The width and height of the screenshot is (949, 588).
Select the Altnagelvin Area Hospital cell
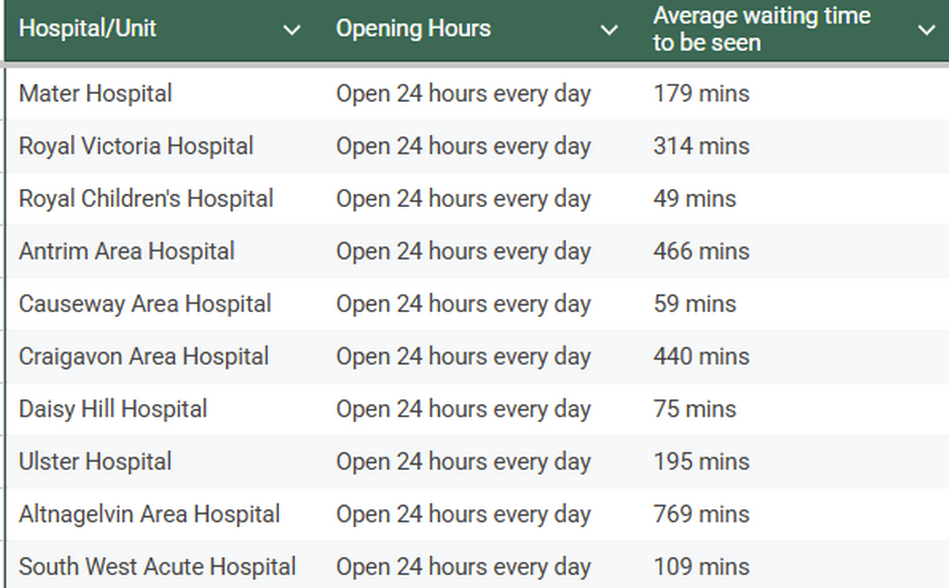click(149, 514)
